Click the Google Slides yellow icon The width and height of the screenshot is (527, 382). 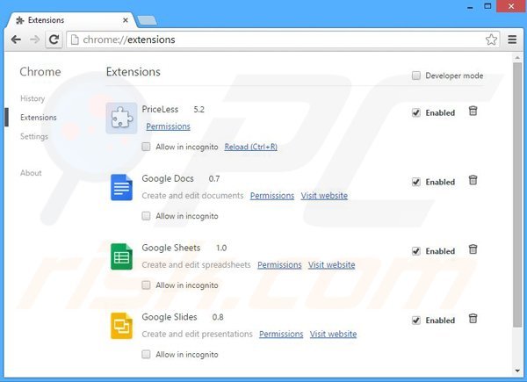tap(121, 326)
